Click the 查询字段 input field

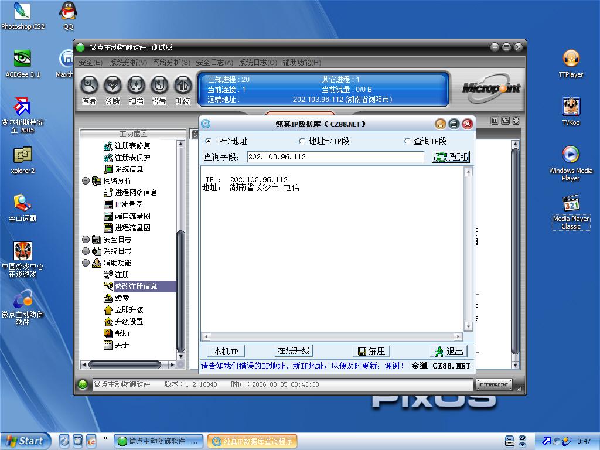click(336, 156)
